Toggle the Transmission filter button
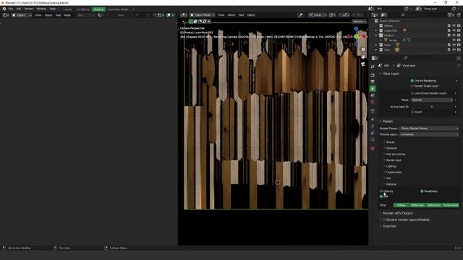The width and height of the screenshot is (463, 260). 451,205
